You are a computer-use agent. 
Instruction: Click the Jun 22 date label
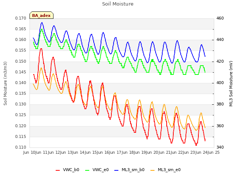(x=177, y=152)
